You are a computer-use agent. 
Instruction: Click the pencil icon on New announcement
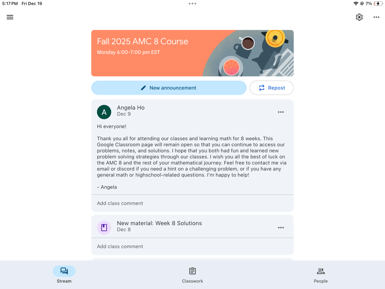(x=143, y=88)
